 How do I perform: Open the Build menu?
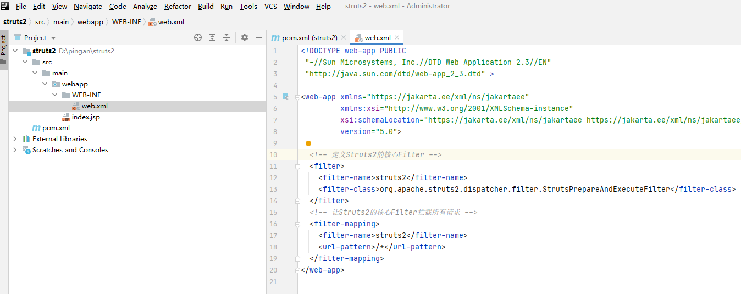(206, 6)
